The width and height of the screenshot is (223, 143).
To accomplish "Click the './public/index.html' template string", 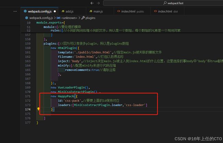I will [x=93, y=53].
